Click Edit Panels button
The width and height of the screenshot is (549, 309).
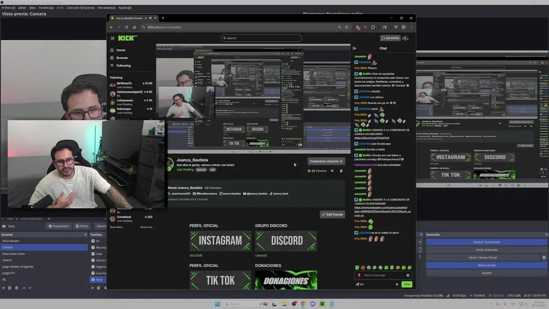[x=332, y=214]
